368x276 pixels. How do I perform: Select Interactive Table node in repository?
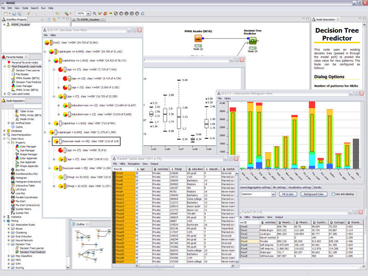[25, 186]
